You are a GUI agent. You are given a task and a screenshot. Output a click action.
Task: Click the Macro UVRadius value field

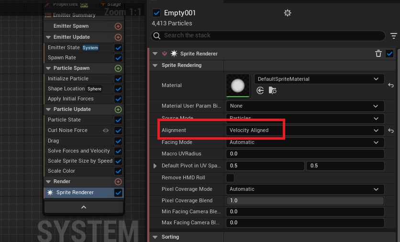305,154
